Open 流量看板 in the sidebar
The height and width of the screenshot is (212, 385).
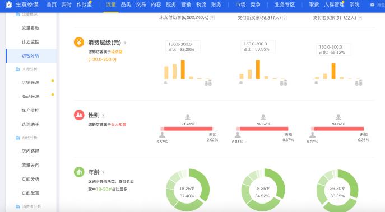[30, 28]
